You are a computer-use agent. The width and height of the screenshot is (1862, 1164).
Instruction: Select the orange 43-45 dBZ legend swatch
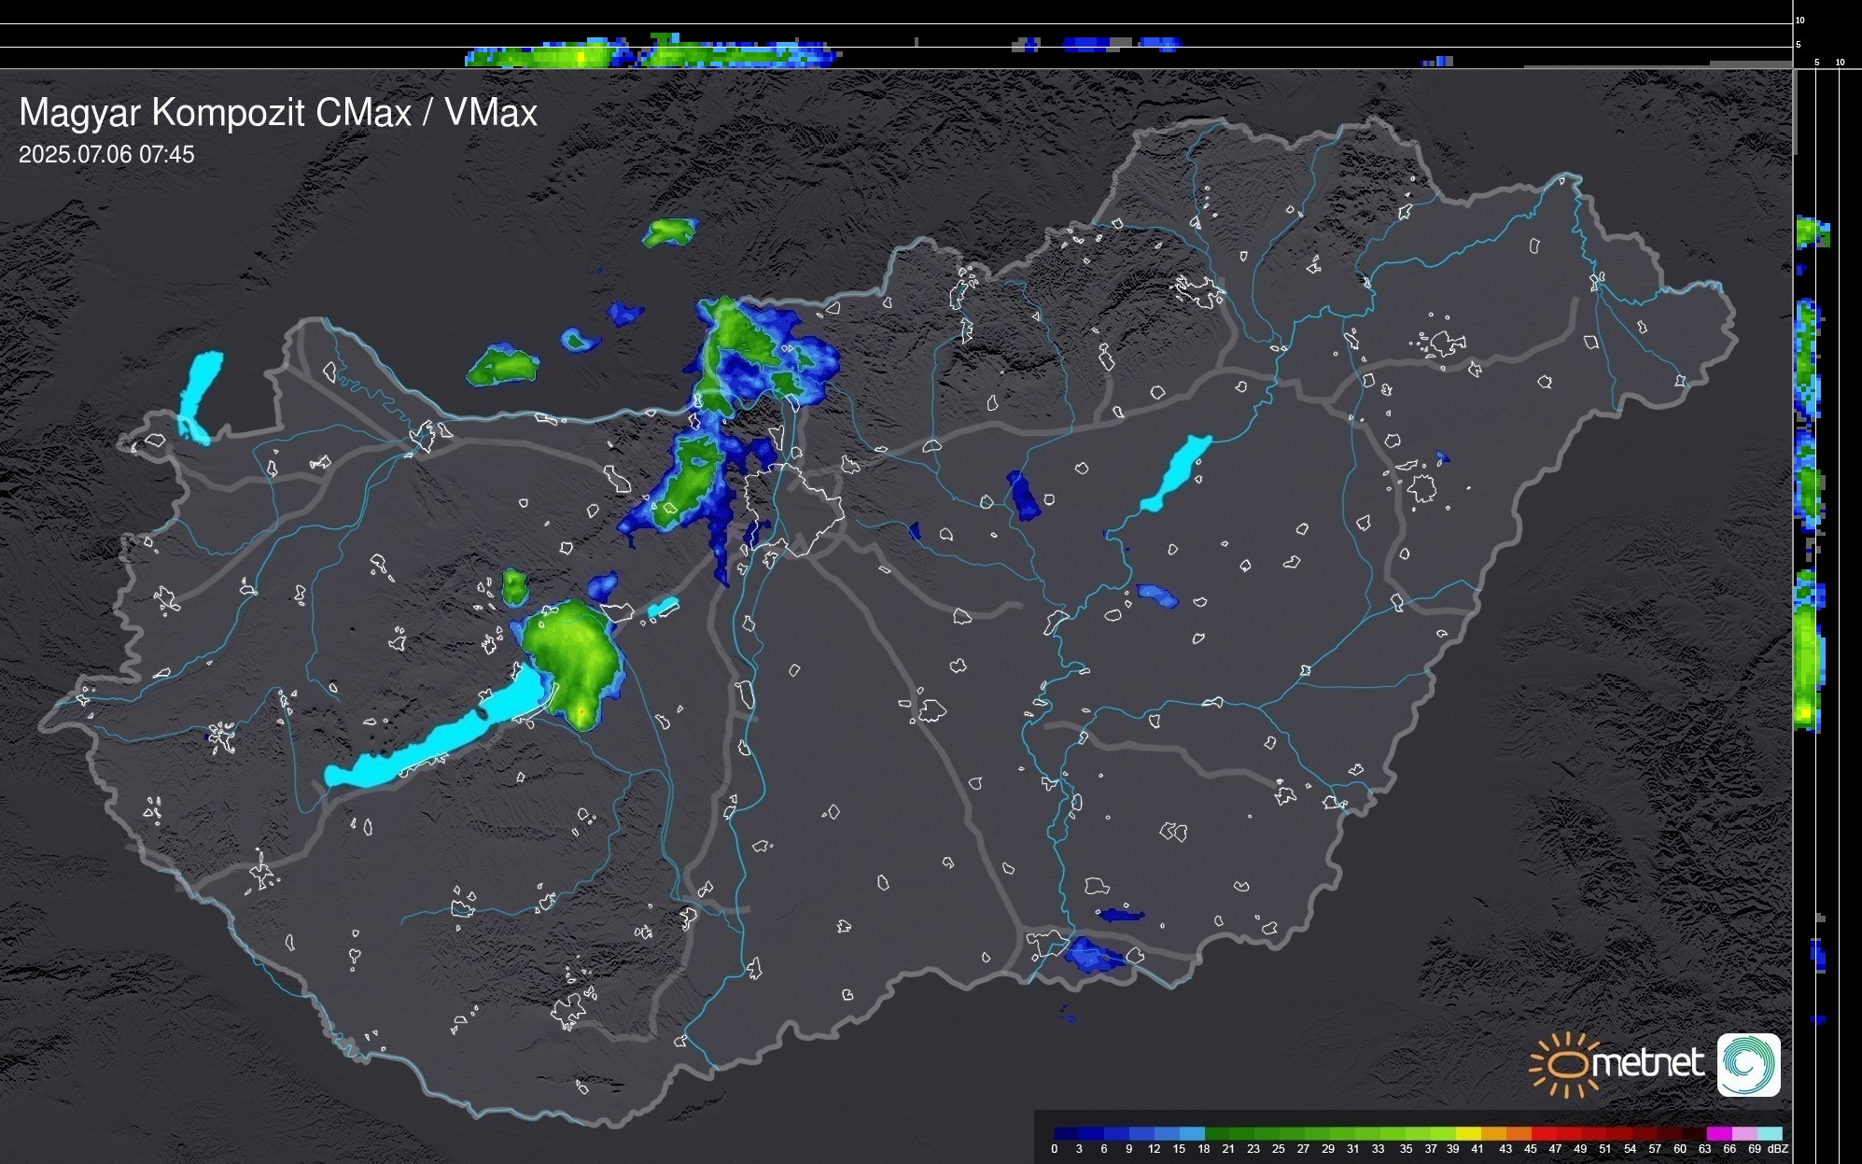(1518, 1133)
